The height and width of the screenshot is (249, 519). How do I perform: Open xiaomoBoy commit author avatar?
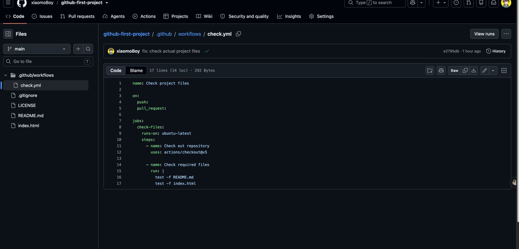(111, 51)
